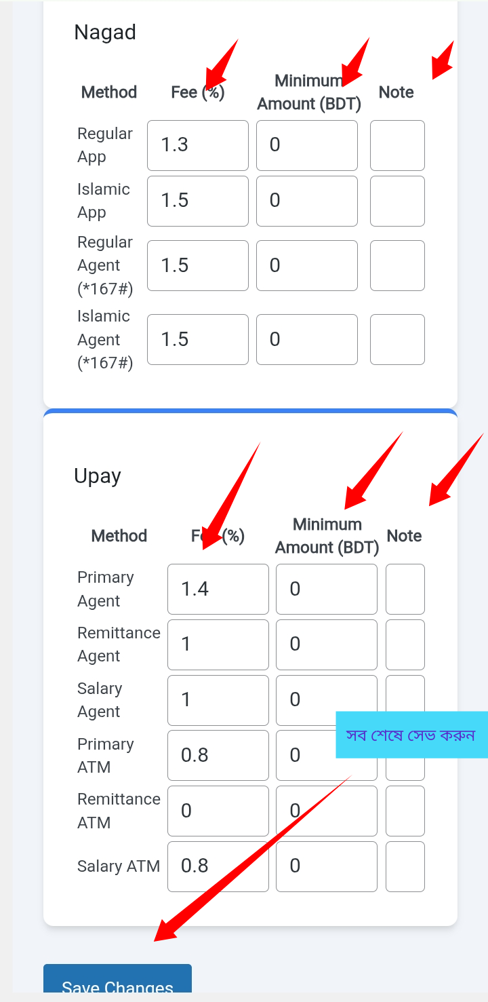This screenshot has height=1002, width=488.
Task: Select the Note box for Islamic Agent row
Action: 397,339
